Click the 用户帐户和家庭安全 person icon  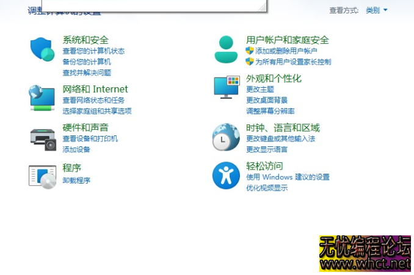pos(226,49)
